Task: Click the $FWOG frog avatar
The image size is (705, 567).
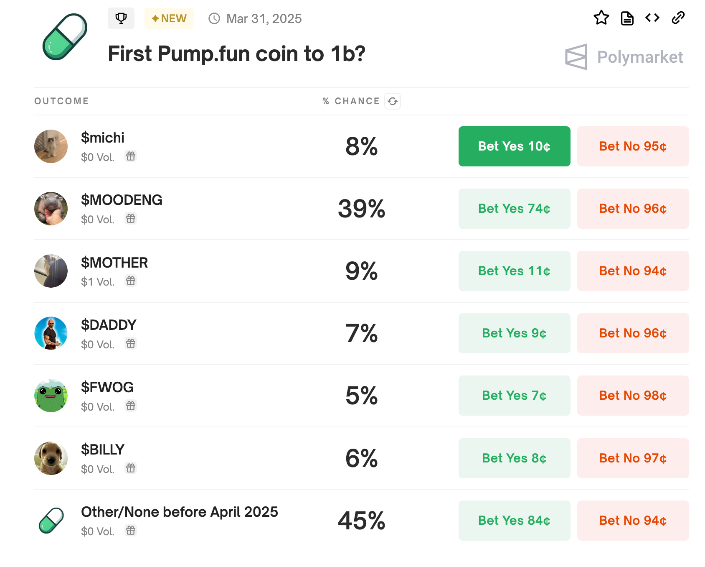Action: 51,396
